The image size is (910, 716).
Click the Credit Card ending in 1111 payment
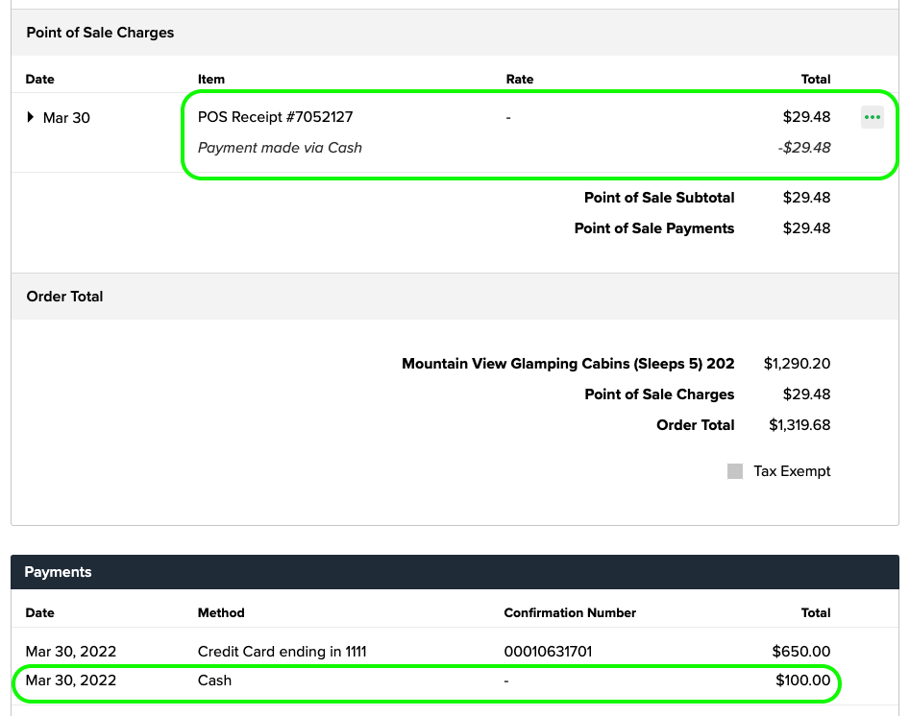click(x=282, y=651)
